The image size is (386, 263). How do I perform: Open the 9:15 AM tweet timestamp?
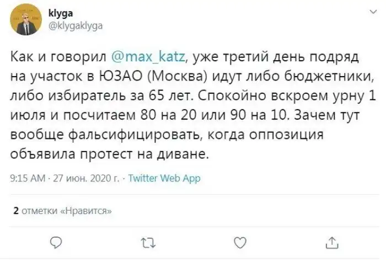click(x=28, y=179)
